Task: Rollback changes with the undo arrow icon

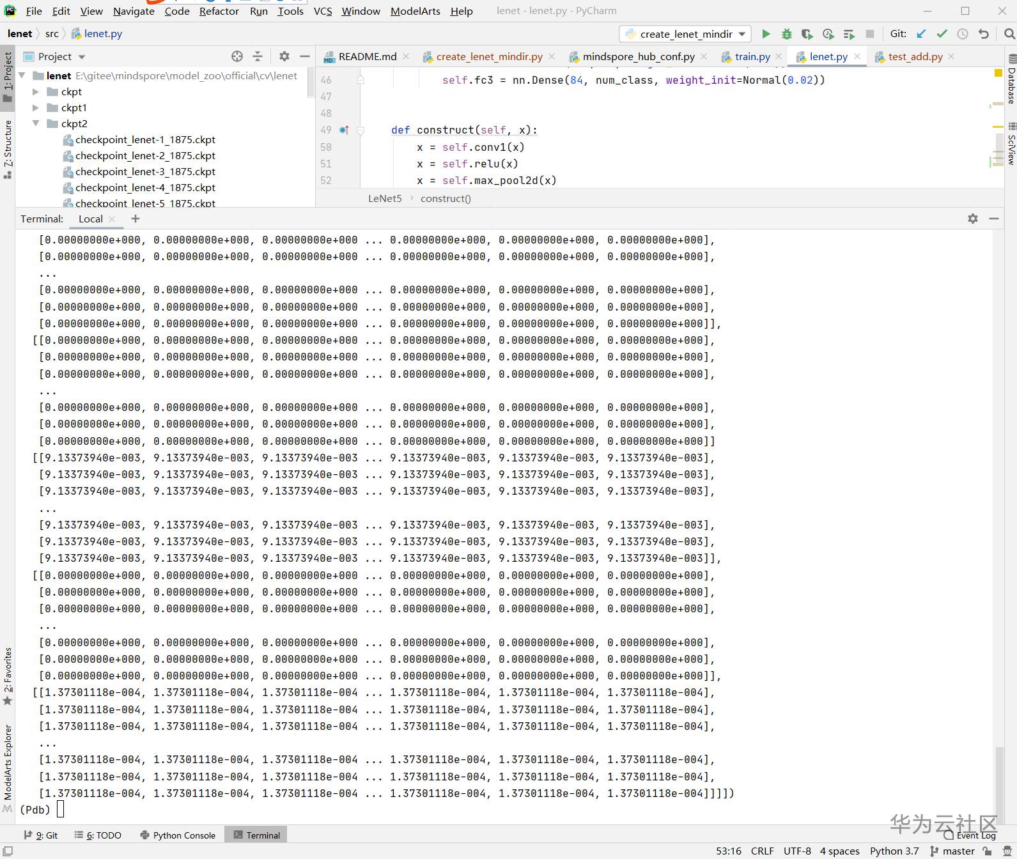Action: (984, 34)
